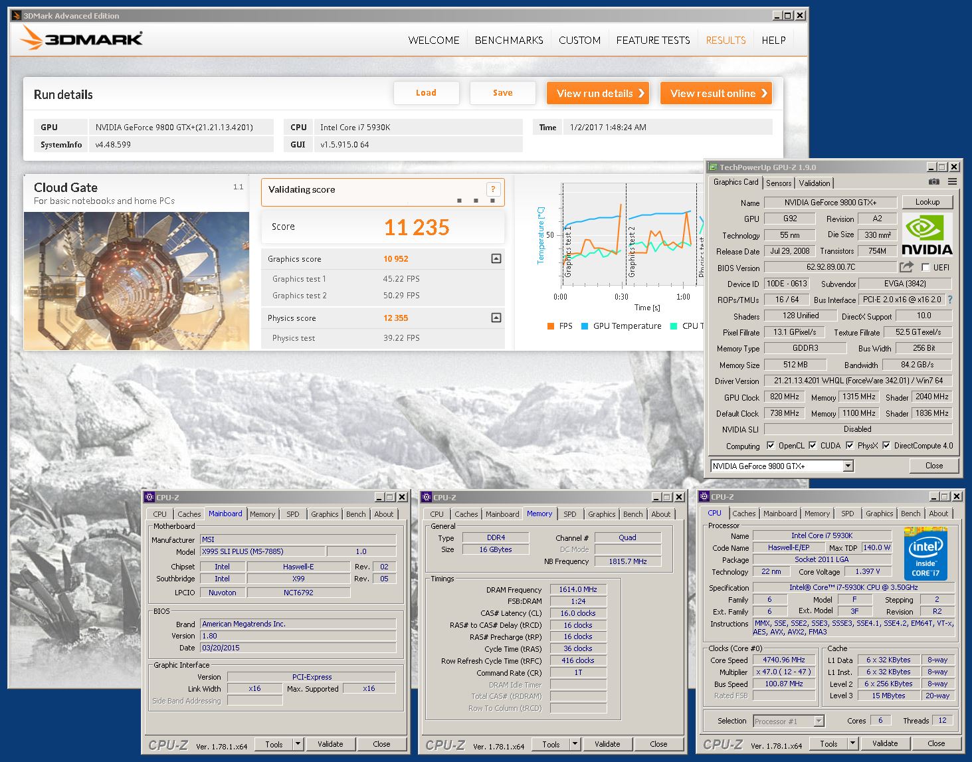Viewport: 972px width, 762px height.
Task: Click the CPU-Z Mainboard window title icon
Action: (149, 497)
